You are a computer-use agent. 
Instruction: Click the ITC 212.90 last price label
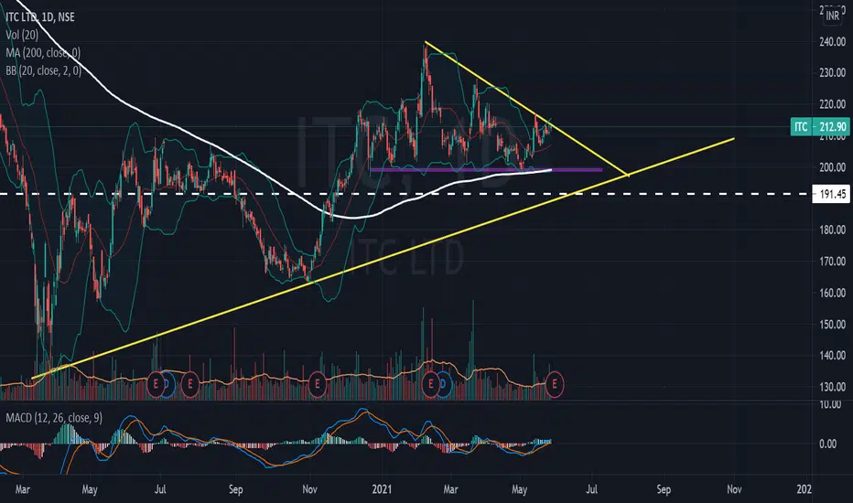tap(820, 127)
